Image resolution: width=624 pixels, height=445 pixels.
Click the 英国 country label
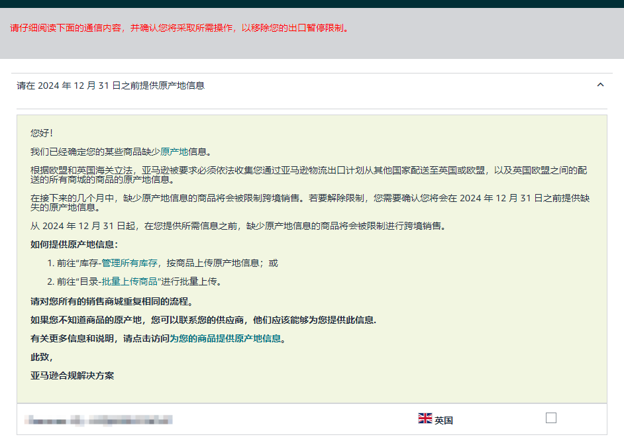(444, 420)
